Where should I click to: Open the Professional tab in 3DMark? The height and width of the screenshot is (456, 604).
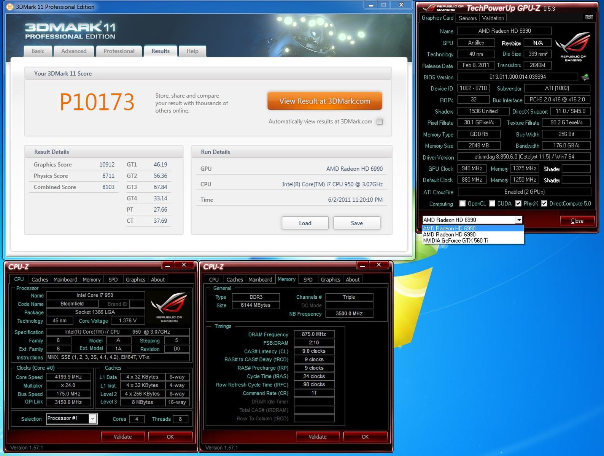coord(119,51)
